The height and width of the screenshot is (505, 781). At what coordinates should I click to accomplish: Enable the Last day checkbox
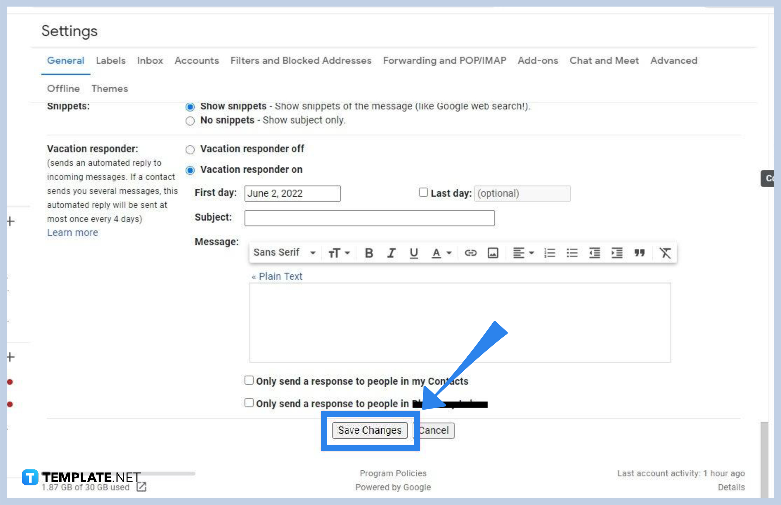pyautogui.click(x=423, y=192)
